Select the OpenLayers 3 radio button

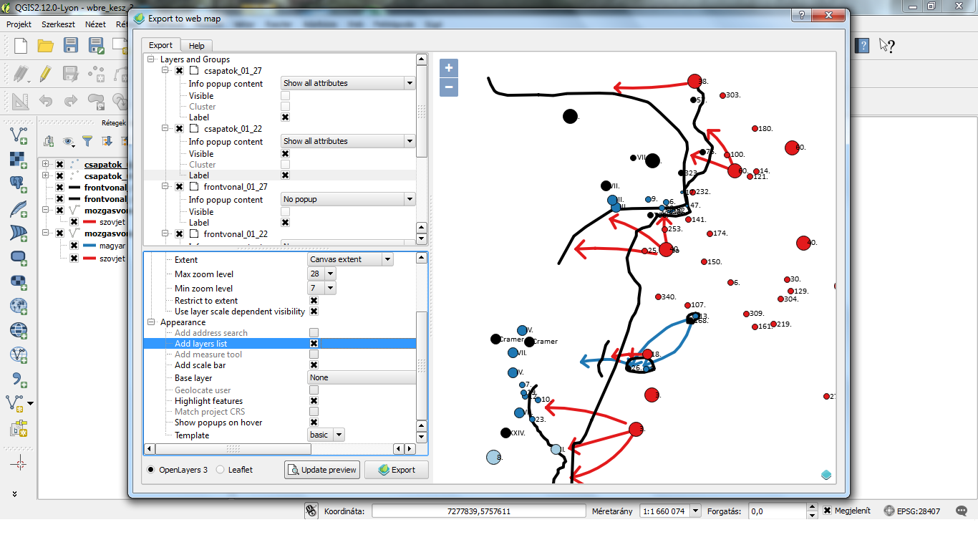point(151,470)
